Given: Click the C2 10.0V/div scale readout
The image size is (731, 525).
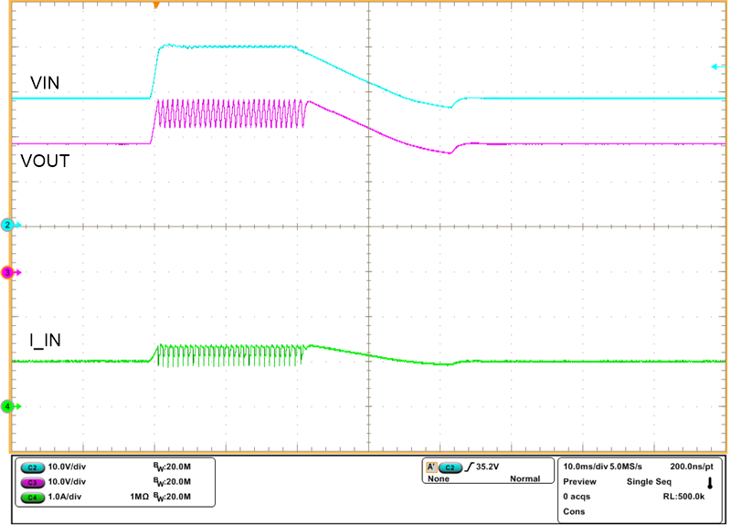Looking at the screenshot, I should coord(67,467).
